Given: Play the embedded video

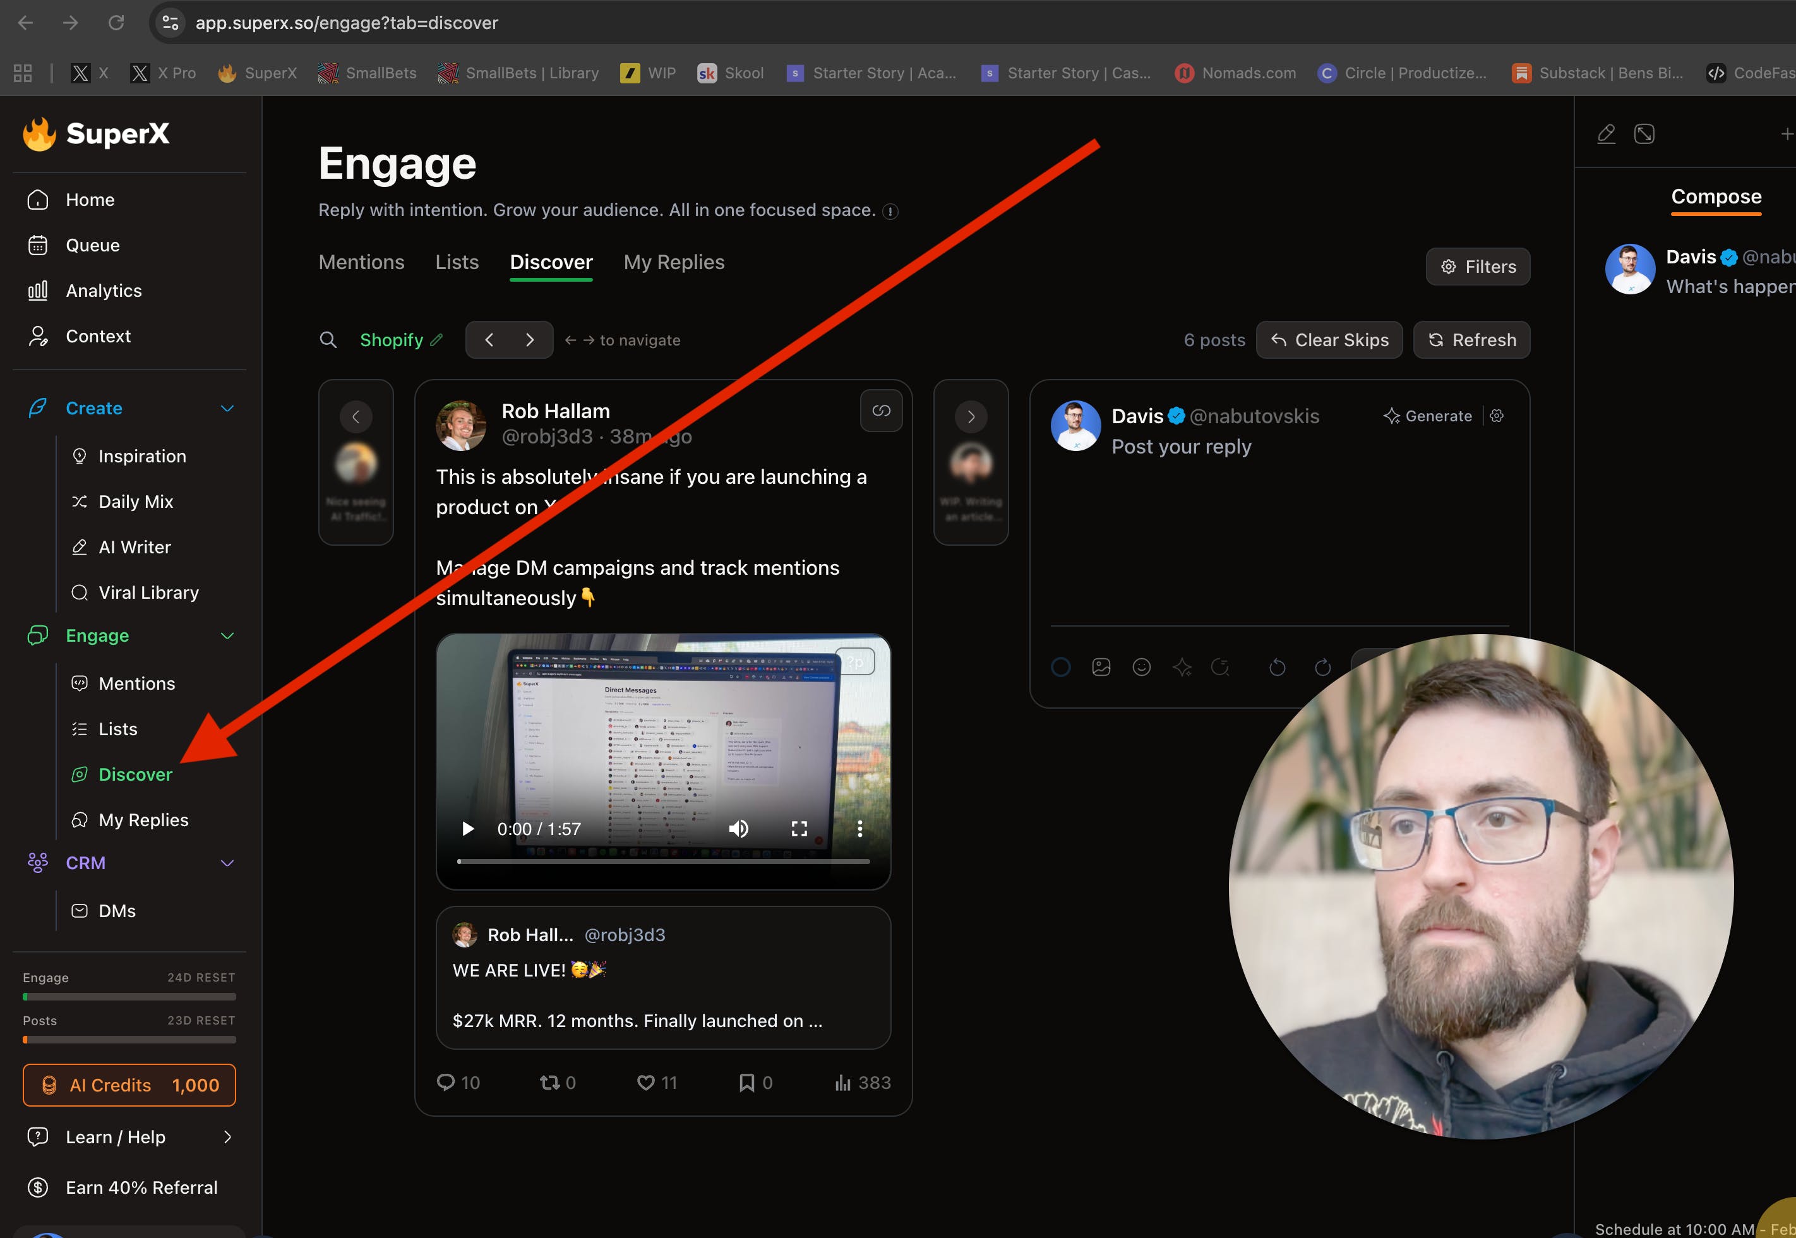Looking at the screenshot, I should [467, 829].
